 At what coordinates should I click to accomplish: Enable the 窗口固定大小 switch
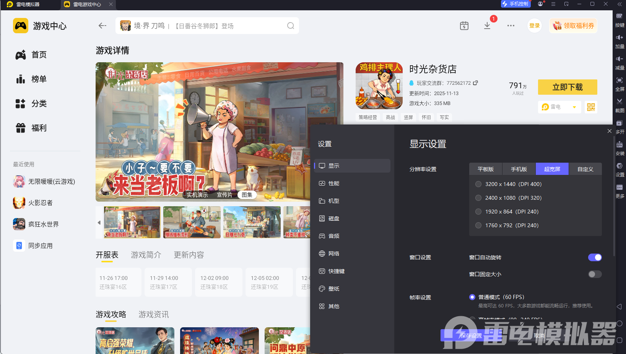click(595, 274)
